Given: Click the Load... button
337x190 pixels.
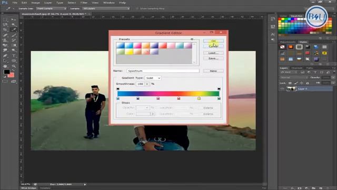Looking at the screenshot, I should (x=213, y=53).
